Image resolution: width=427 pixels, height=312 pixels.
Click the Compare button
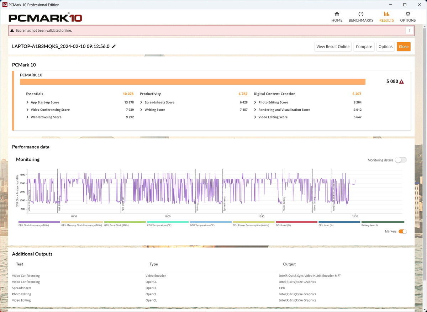[364, 47]
